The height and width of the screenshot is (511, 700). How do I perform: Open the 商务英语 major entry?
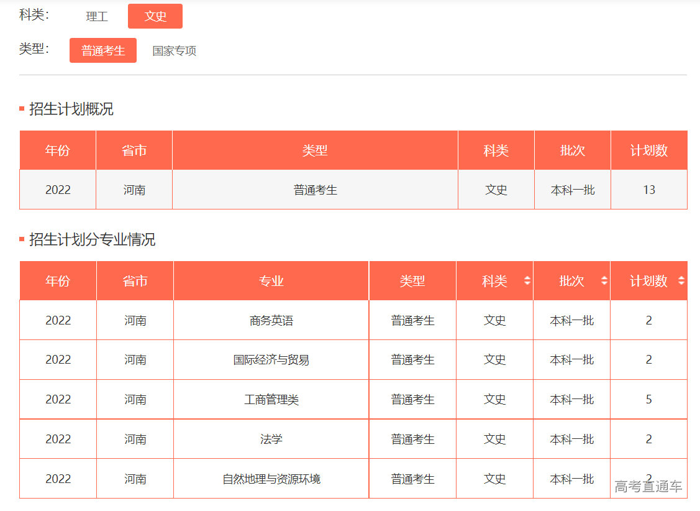pos(270,320)
